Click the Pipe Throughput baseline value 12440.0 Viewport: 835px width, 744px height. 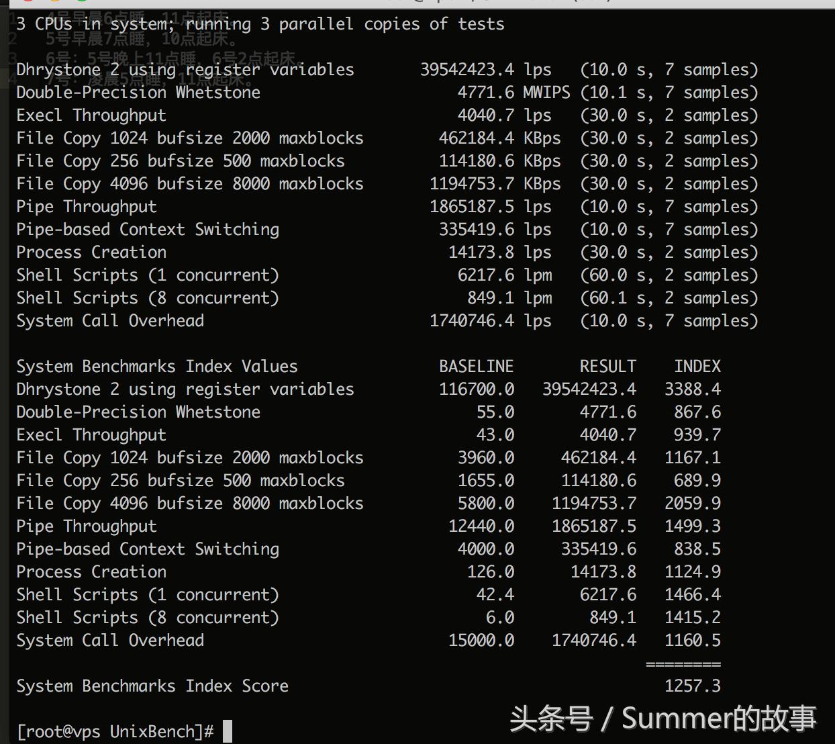[481, 526]
